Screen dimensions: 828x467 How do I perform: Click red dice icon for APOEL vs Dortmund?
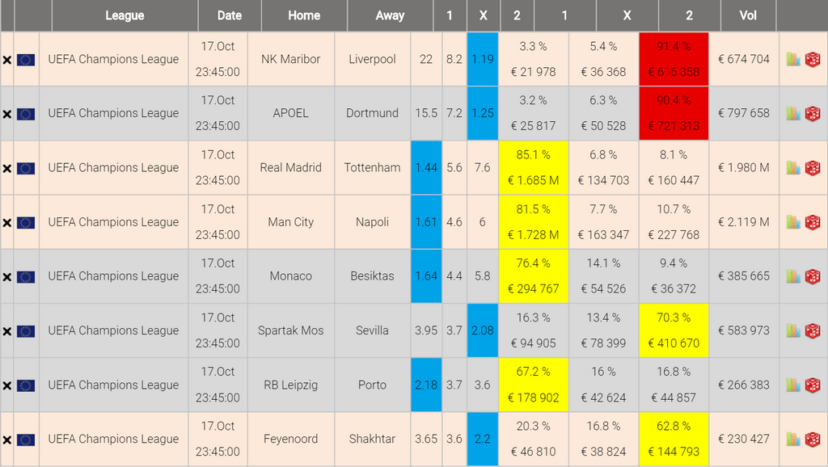click(812, 114)
